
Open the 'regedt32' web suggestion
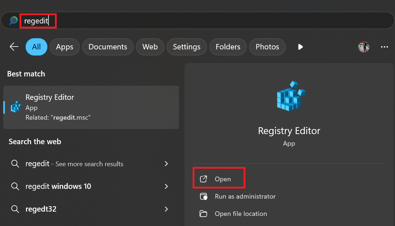point(90,209)
